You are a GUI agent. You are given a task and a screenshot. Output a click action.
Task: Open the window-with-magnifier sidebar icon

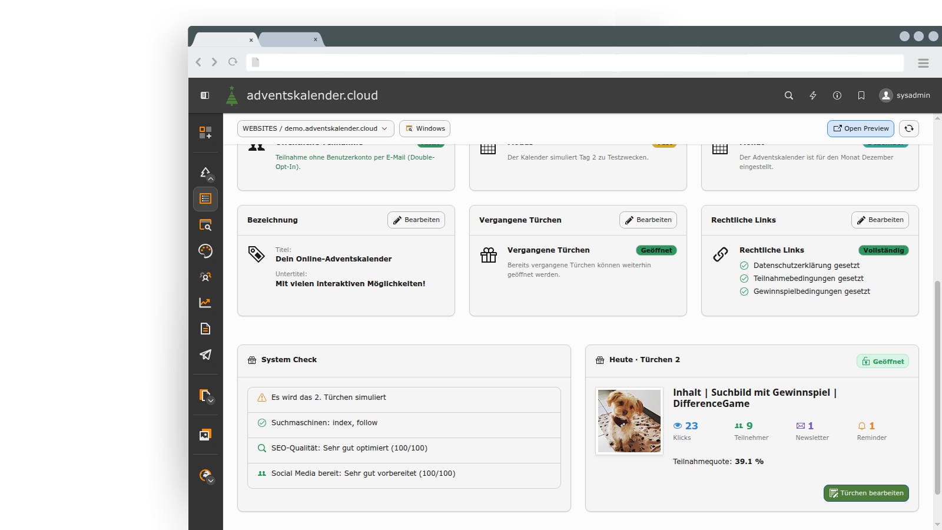[x=205, y=225]
